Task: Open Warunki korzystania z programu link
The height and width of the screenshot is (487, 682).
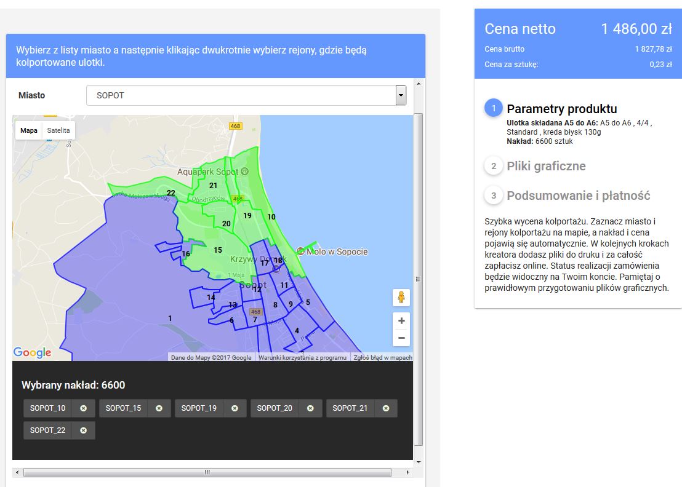Action: coord(302,357)
